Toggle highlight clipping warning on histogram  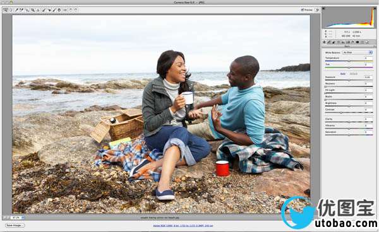(x=374, y=9)
